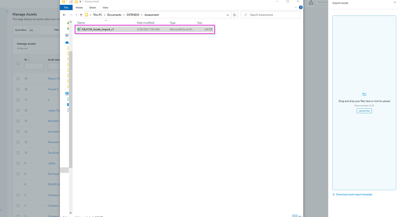Viewport: 399px width, 217px height.
Task: Expand path chevron after This PC
Action: click(x=105, y=15)
